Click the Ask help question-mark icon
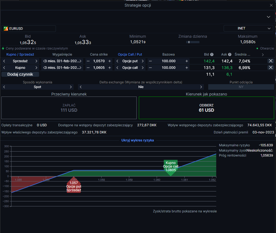This screenshot has width=276, height=233. pyautogui.click(x=230, y=54)
